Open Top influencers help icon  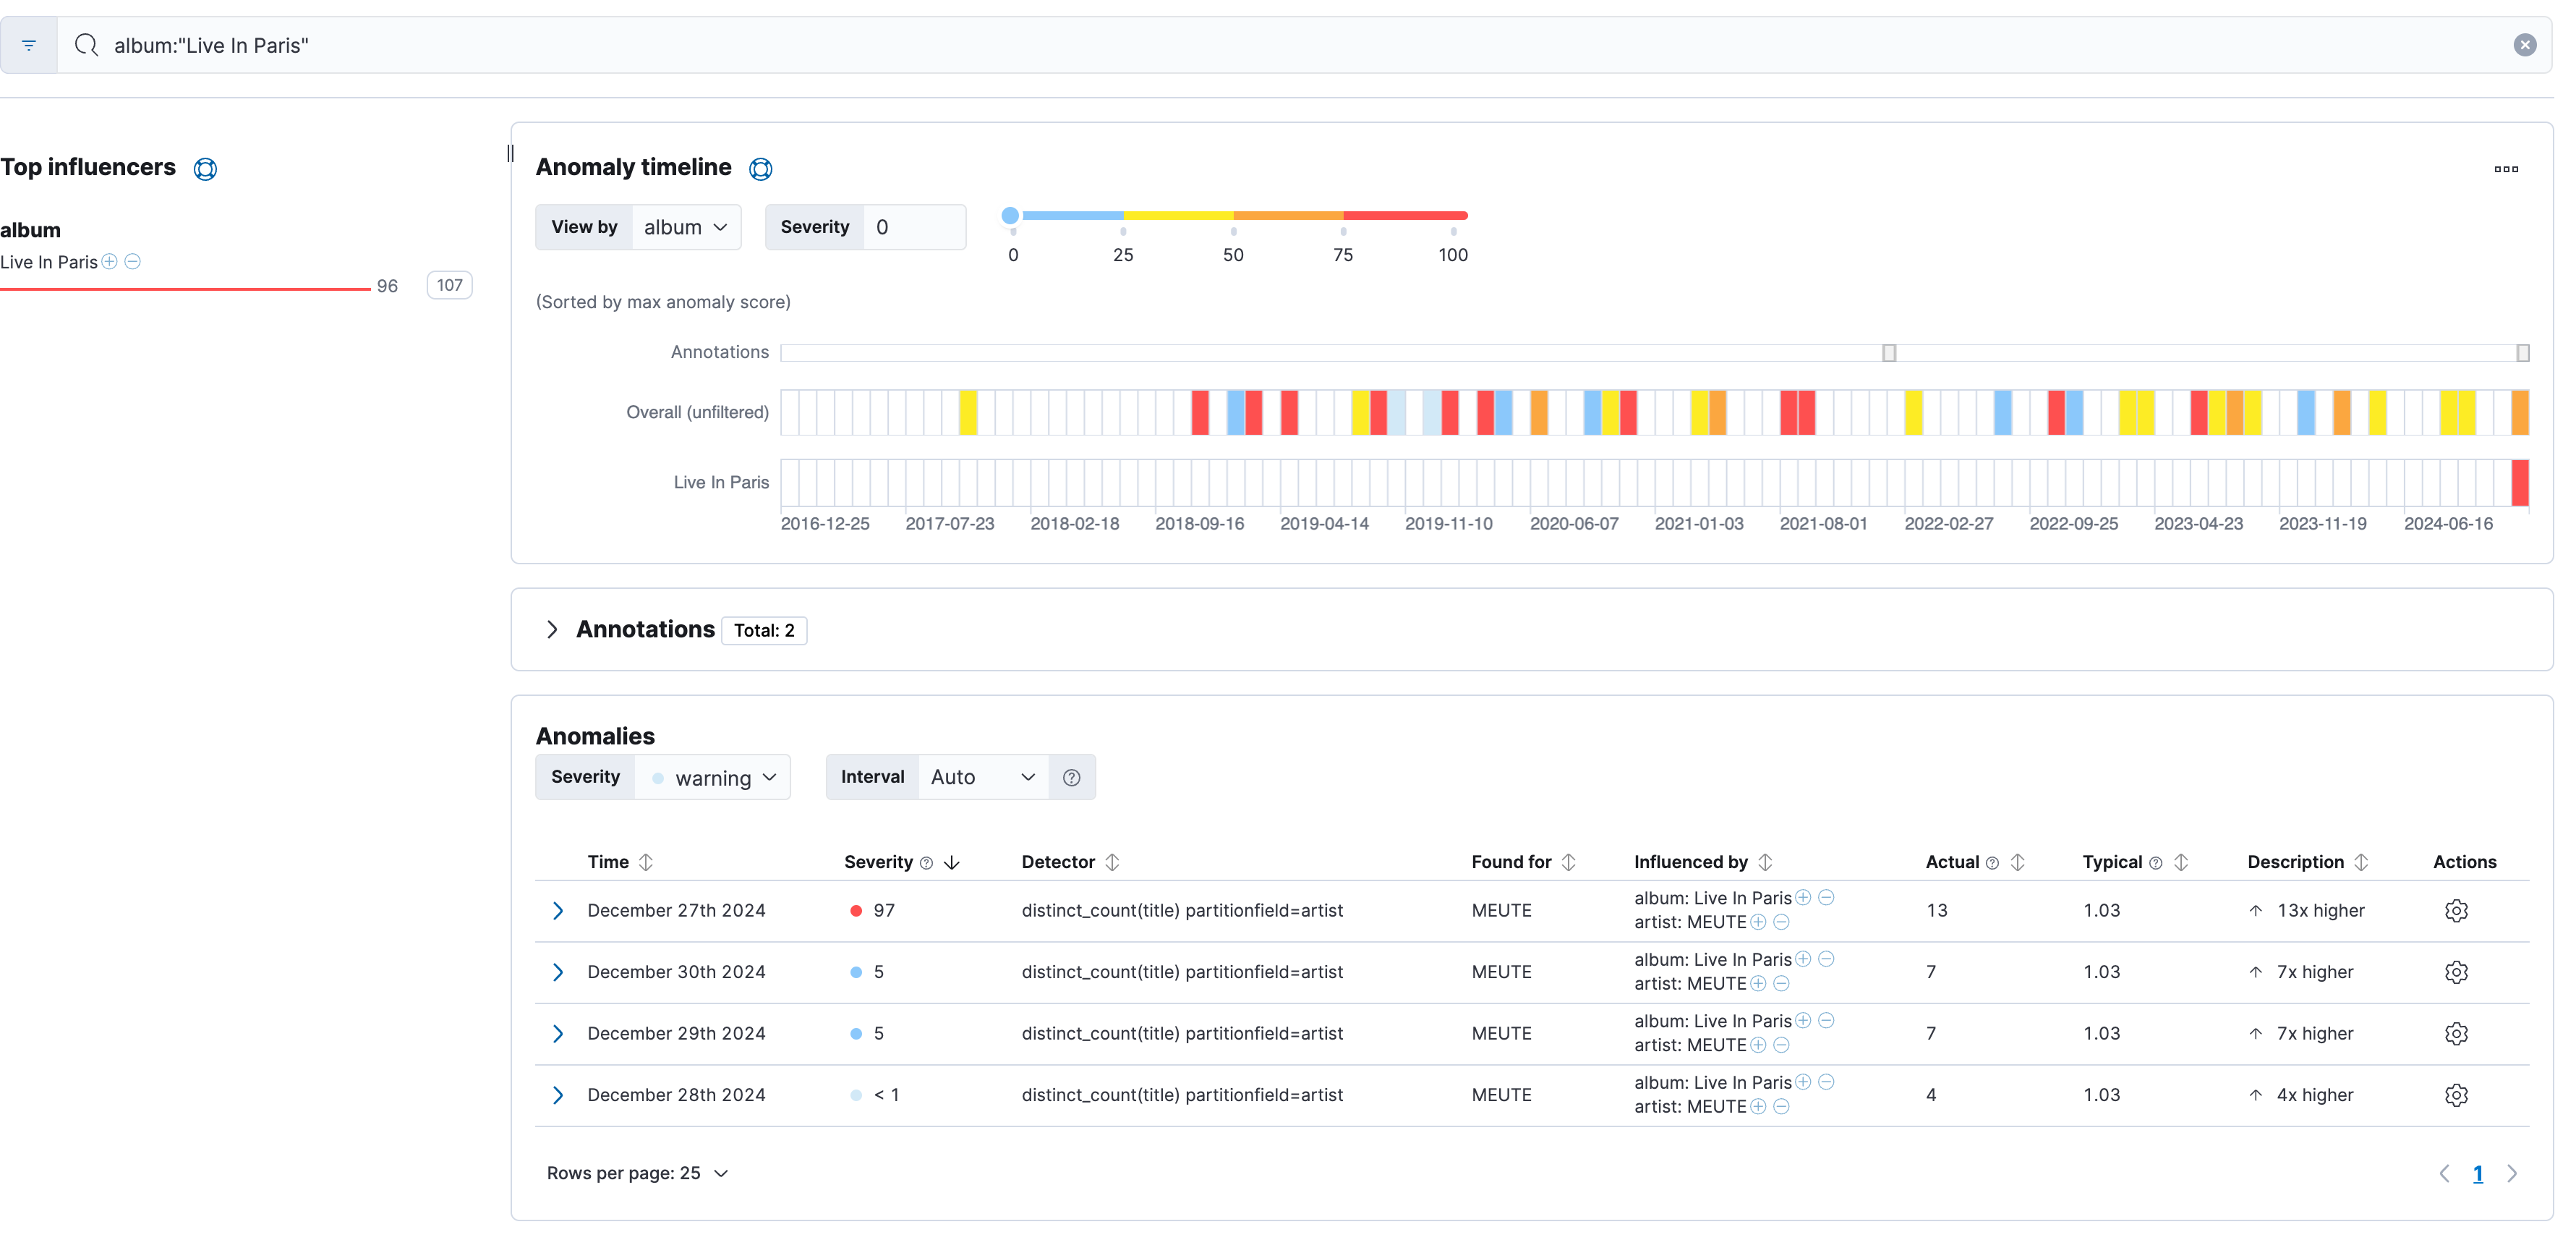pyautogui.click(x=205, y=169)
